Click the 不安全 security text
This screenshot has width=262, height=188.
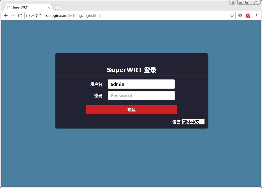37,16
